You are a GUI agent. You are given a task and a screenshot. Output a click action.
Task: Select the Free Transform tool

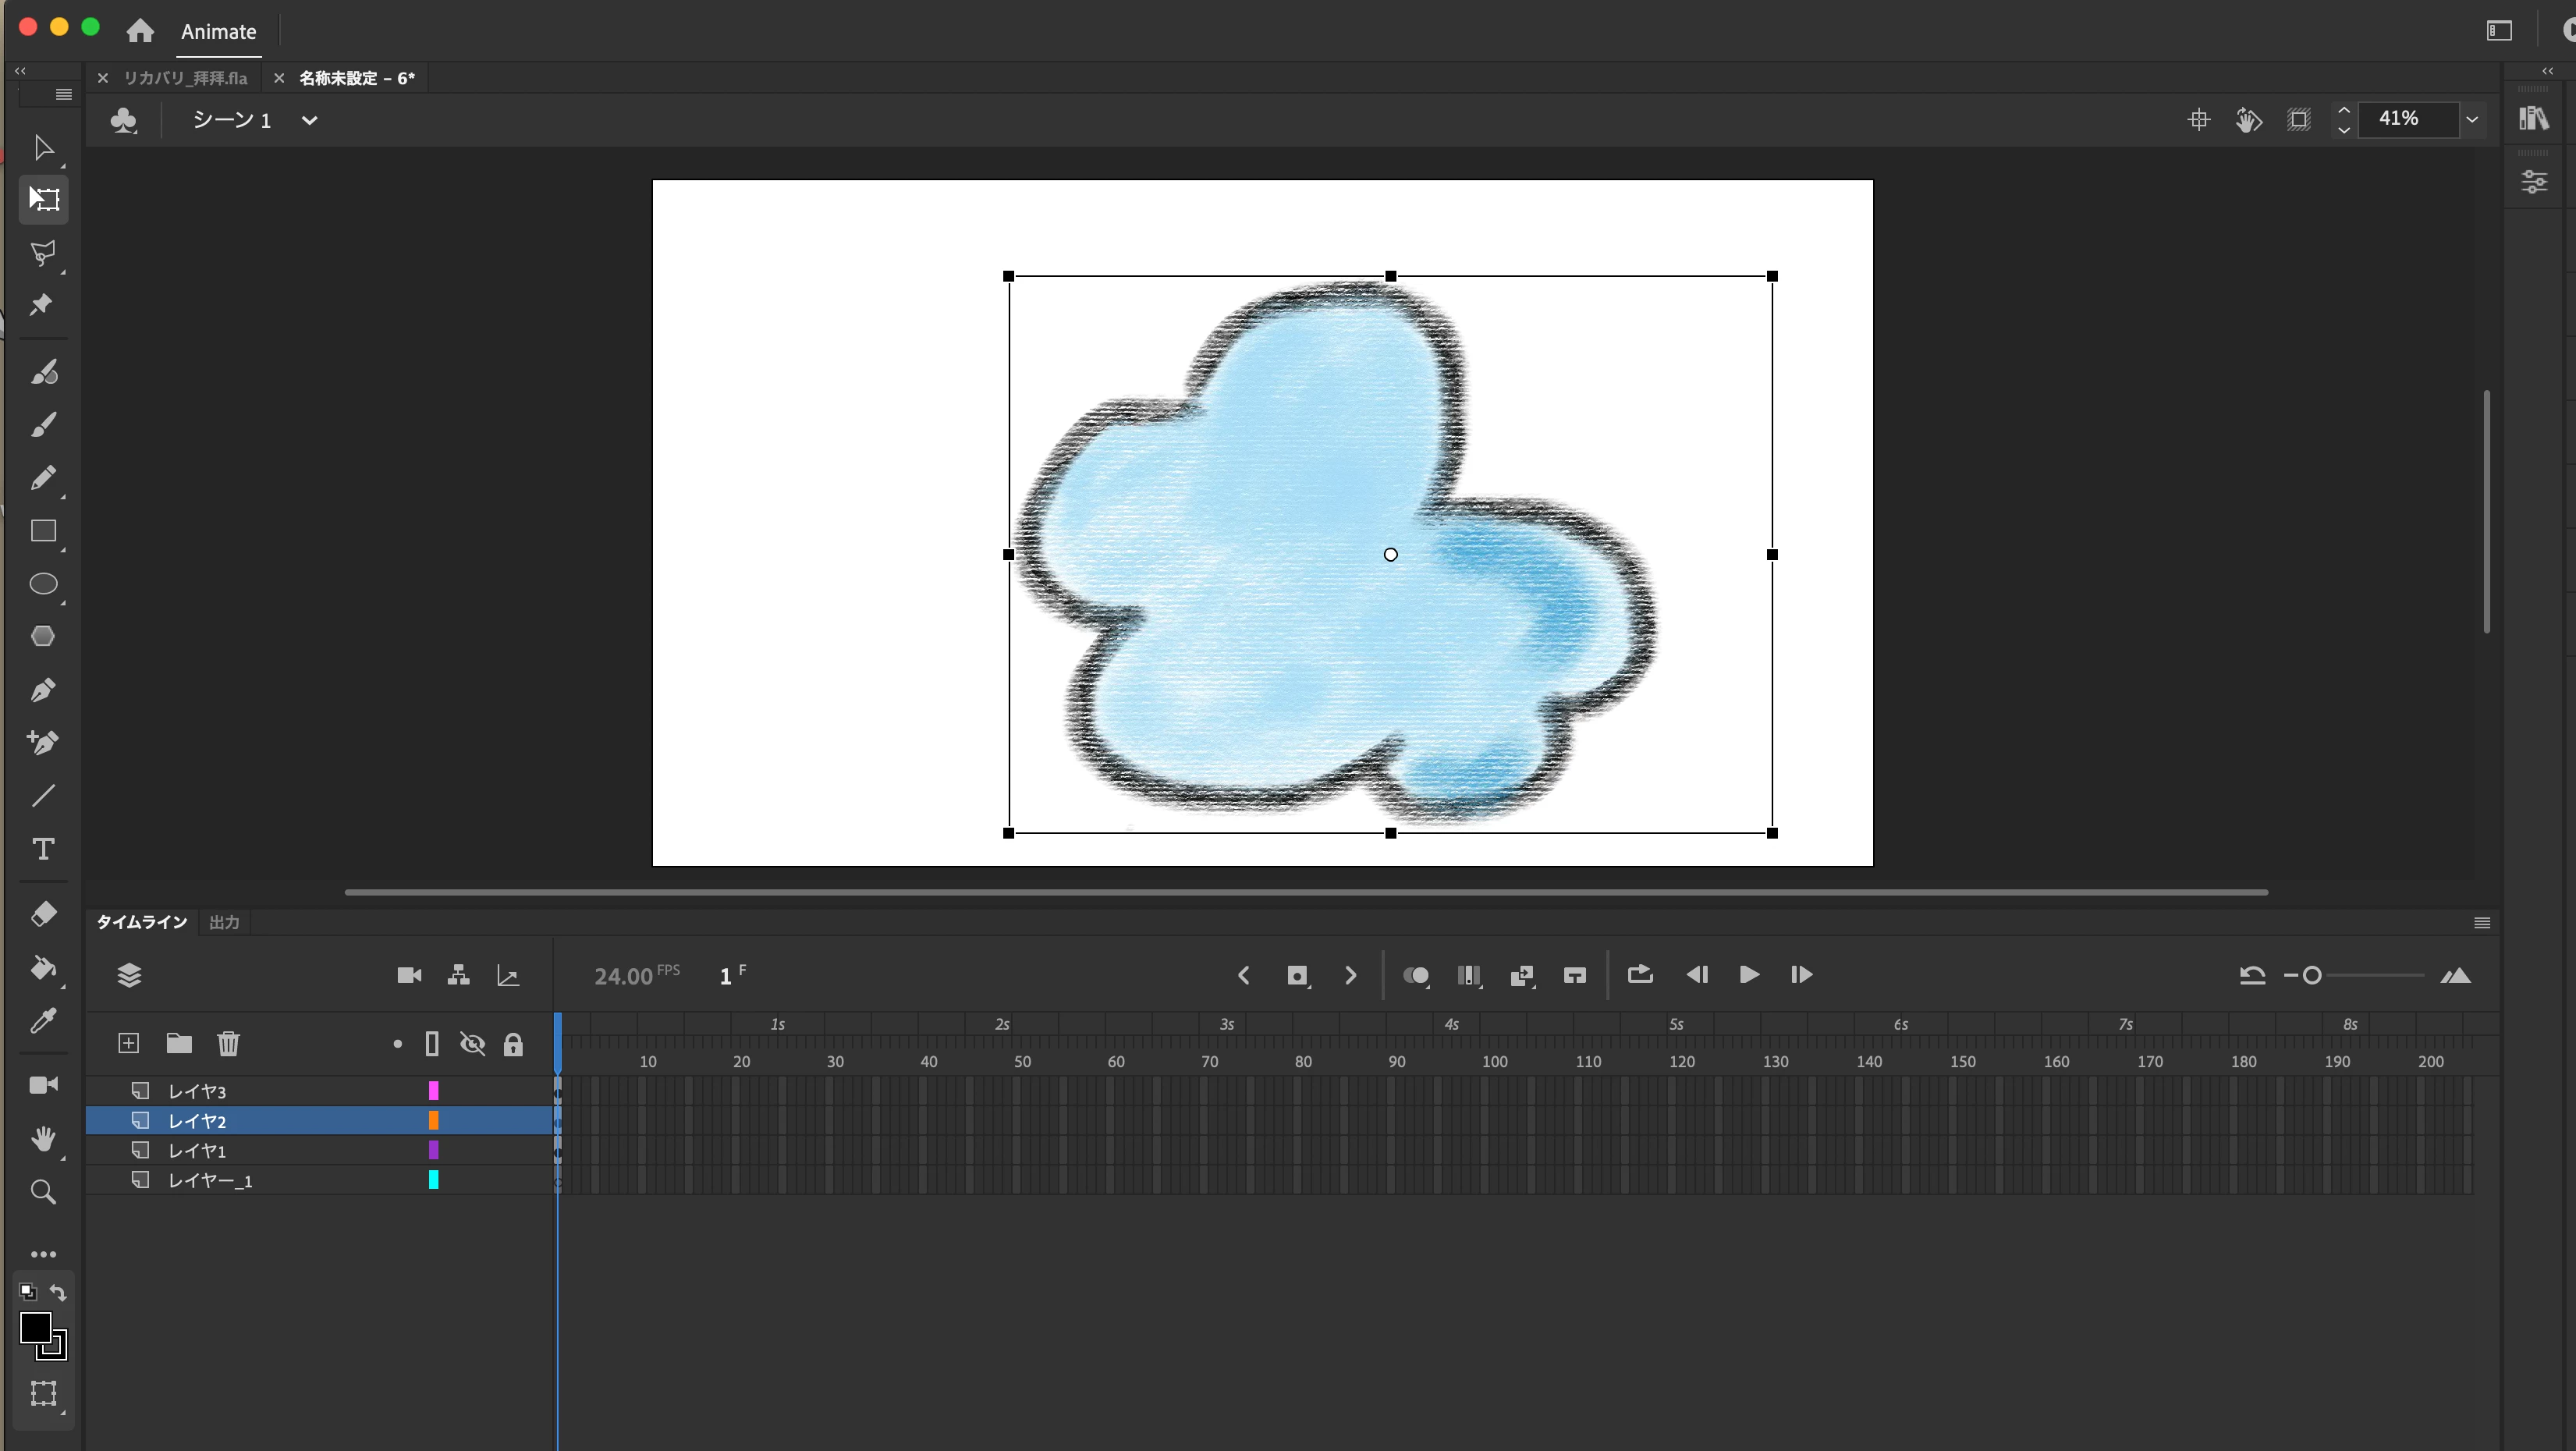click(x=43, y=199)
